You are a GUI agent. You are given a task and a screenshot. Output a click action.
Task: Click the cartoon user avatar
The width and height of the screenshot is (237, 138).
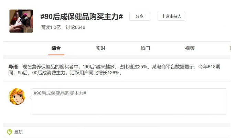17,97
